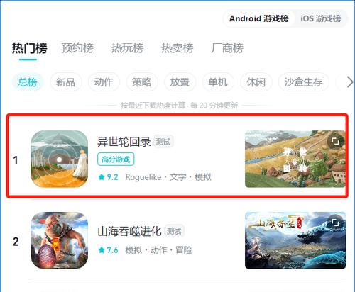Click the 9.2 star rating

coord(108,176)
